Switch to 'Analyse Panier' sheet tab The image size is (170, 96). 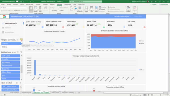[x=55, y=93]
